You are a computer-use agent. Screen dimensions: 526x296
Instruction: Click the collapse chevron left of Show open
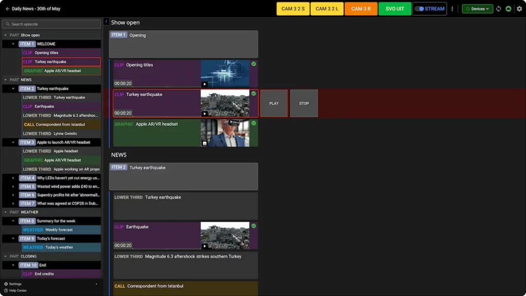click(x=106, y=22)
